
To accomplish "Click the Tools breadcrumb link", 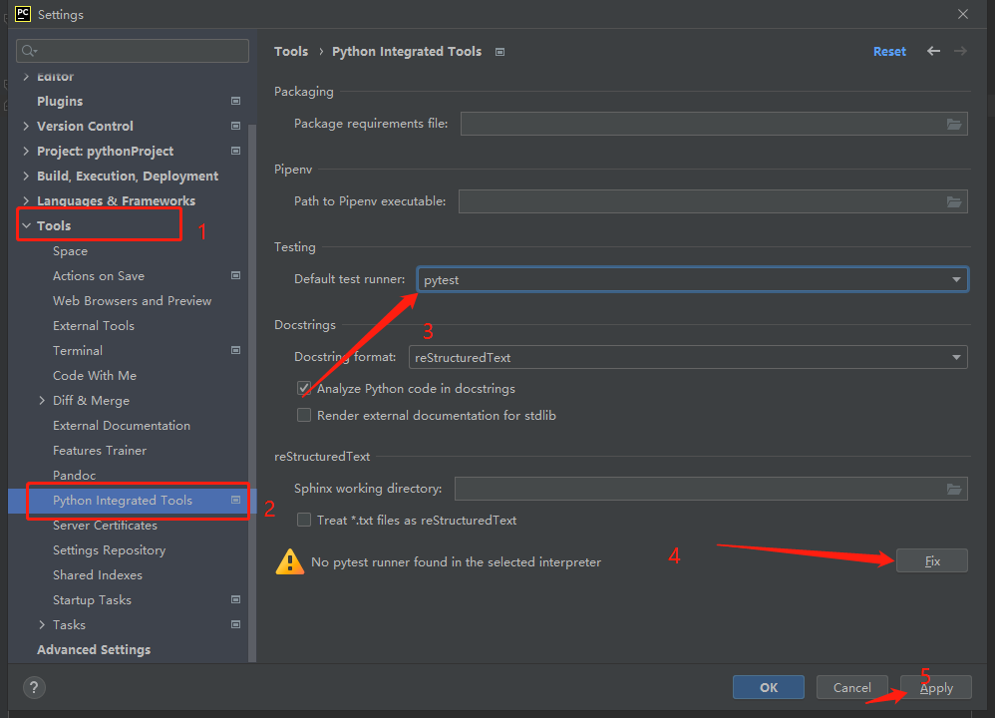I will pyautogui.click(x=291, y=52).
